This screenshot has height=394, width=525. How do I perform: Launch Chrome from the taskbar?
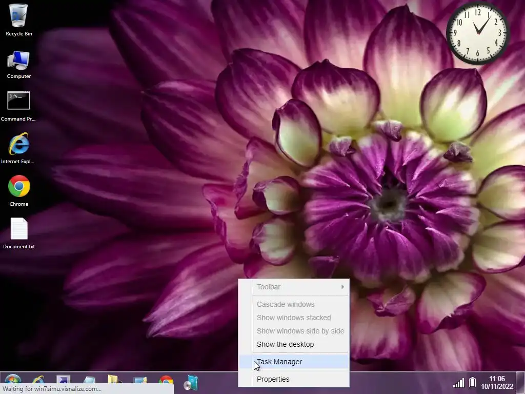pos(166,380)
